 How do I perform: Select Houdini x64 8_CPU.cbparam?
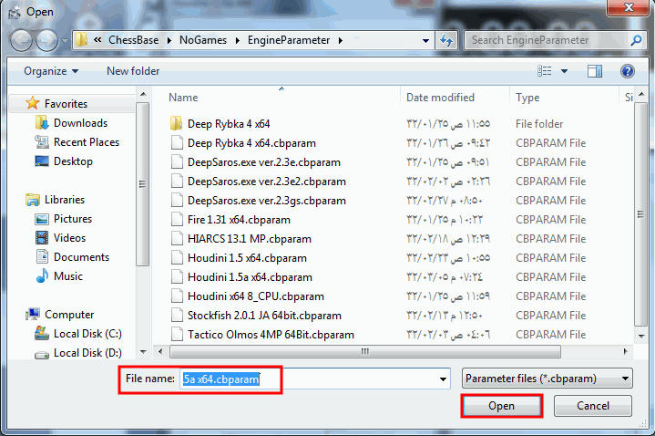(256, 296)
